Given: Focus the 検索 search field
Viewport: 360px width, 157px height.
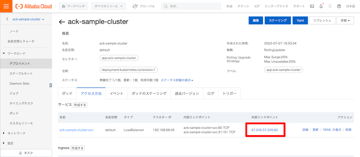Looking at the screenshot, I should click(x=191, y=6).
